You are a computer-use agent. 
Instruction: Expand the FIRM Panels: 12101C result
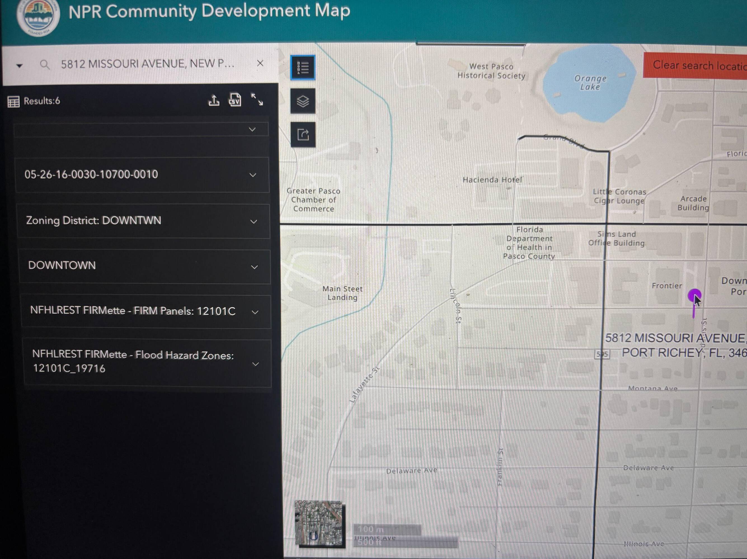pos(146,311)
